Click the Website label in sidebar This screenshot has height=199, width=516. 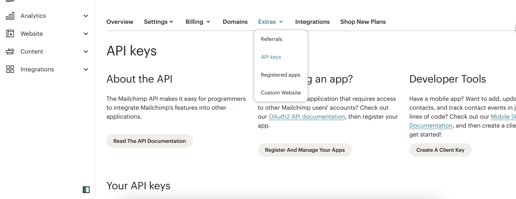(32, 34)
